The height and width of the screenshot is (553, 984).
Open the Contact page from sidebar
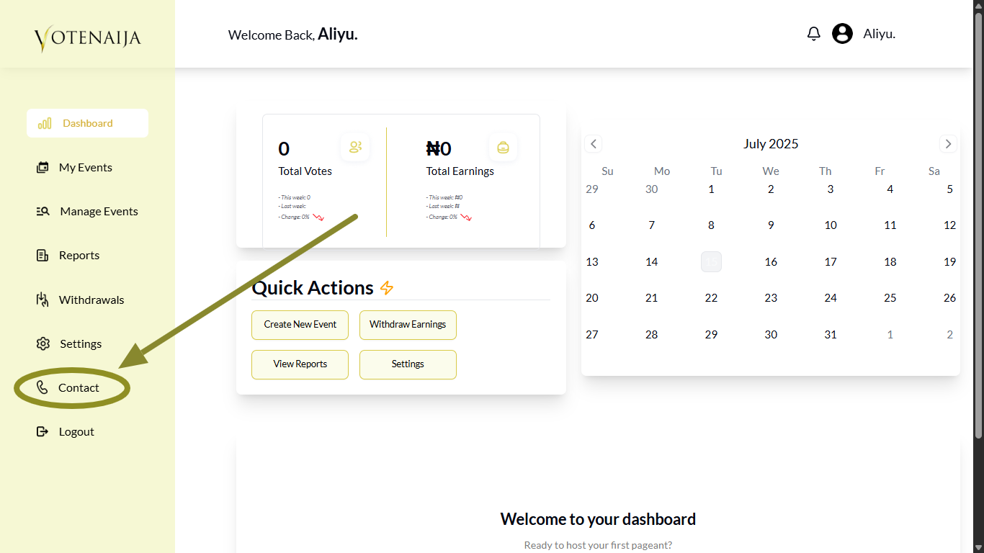[x=79, y=387]
